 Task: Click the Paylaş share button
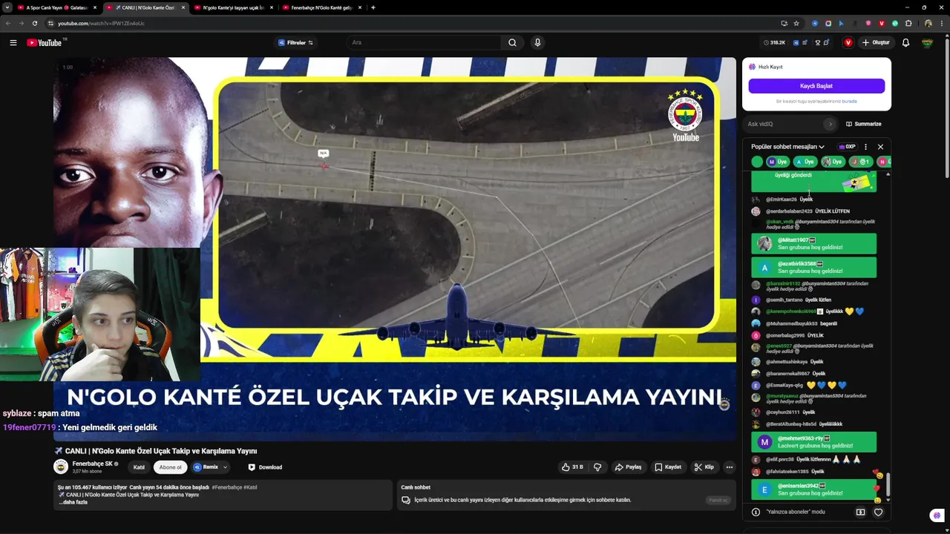coord(628,467)
